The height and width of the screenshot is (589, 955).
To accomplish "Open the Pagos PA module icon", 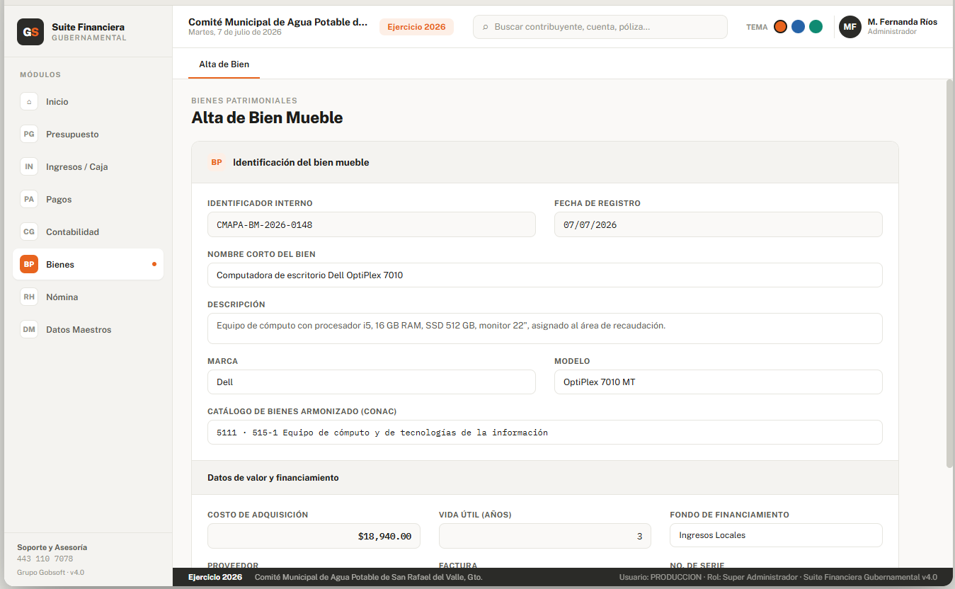I will (29, 200).
